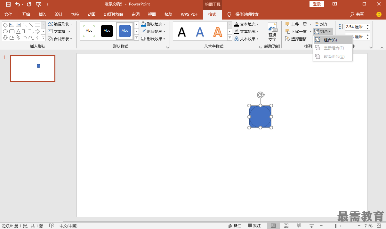Switch to the Slide Show (幻灯片放映) tab
Image resolution: width=386 pixels, height=229 pixels.
click(x=114, y=14)
